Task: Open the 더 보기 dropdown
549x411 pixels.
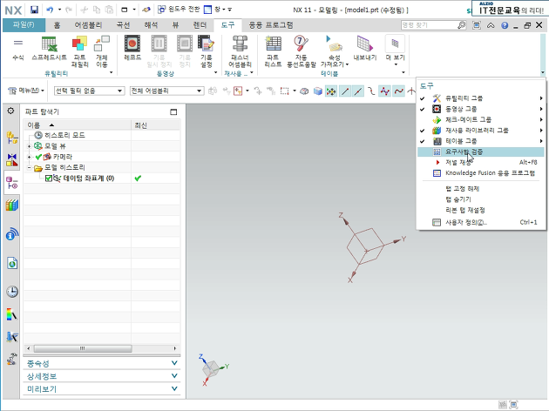Action: coord(396,51)
